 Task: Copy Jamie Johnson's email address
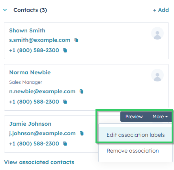[x=82, y=133]
